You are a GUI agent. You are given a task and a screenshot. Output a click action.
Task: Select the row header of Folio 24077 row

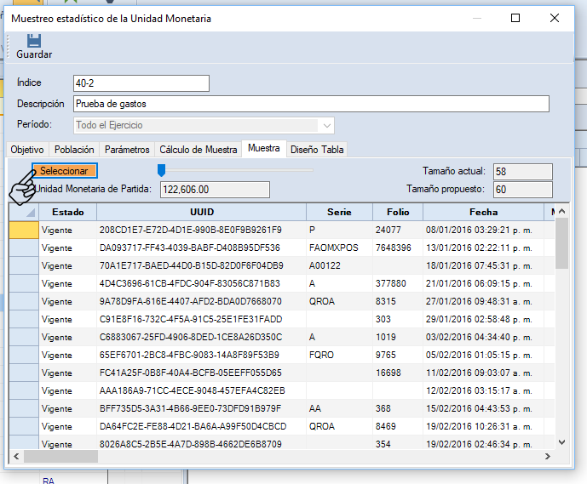tap(23, 230)
